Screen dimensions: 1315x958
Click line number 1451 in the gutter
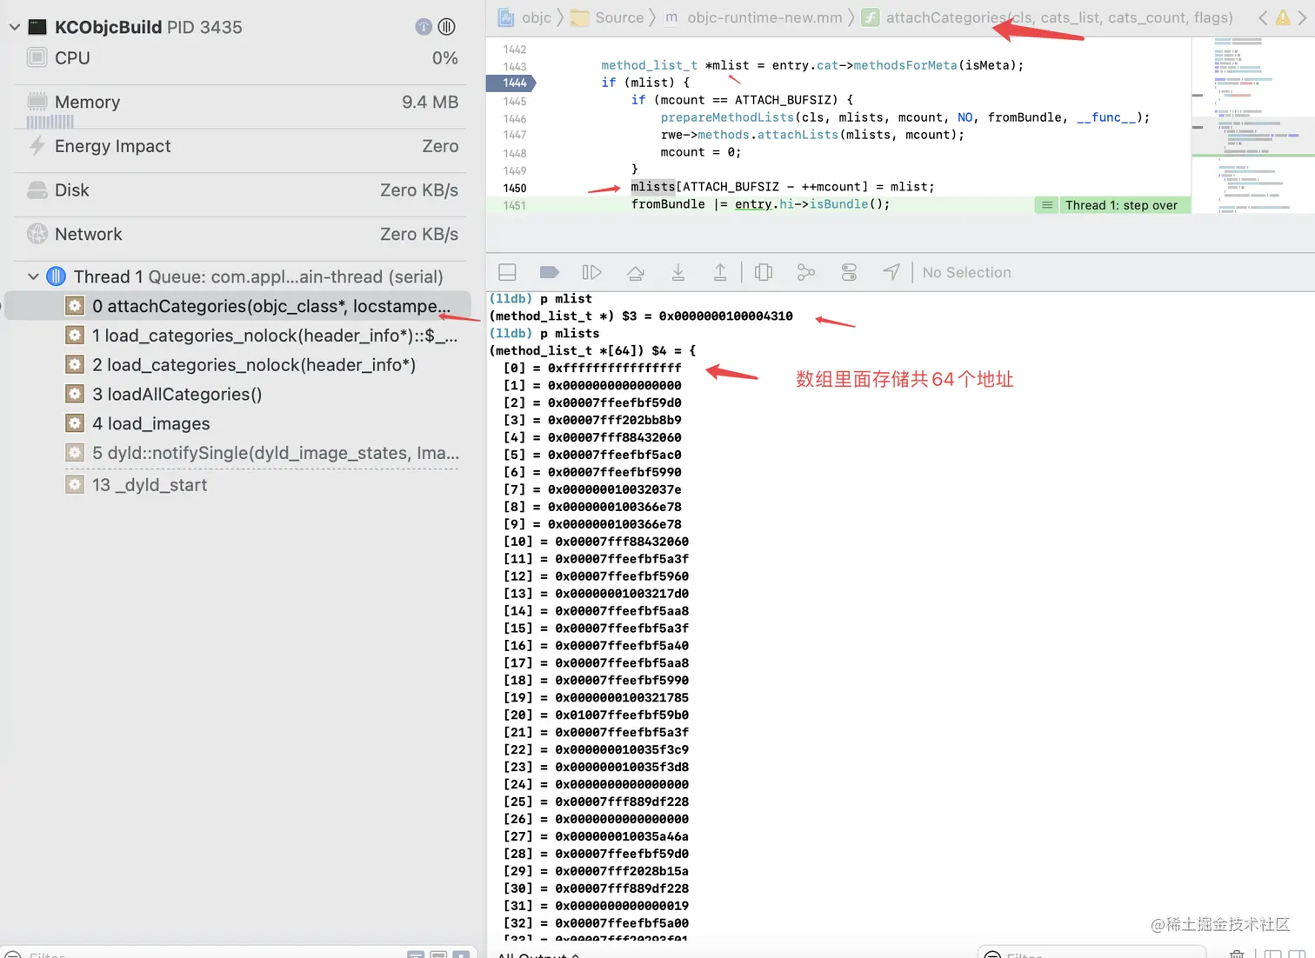coord(515,205)
